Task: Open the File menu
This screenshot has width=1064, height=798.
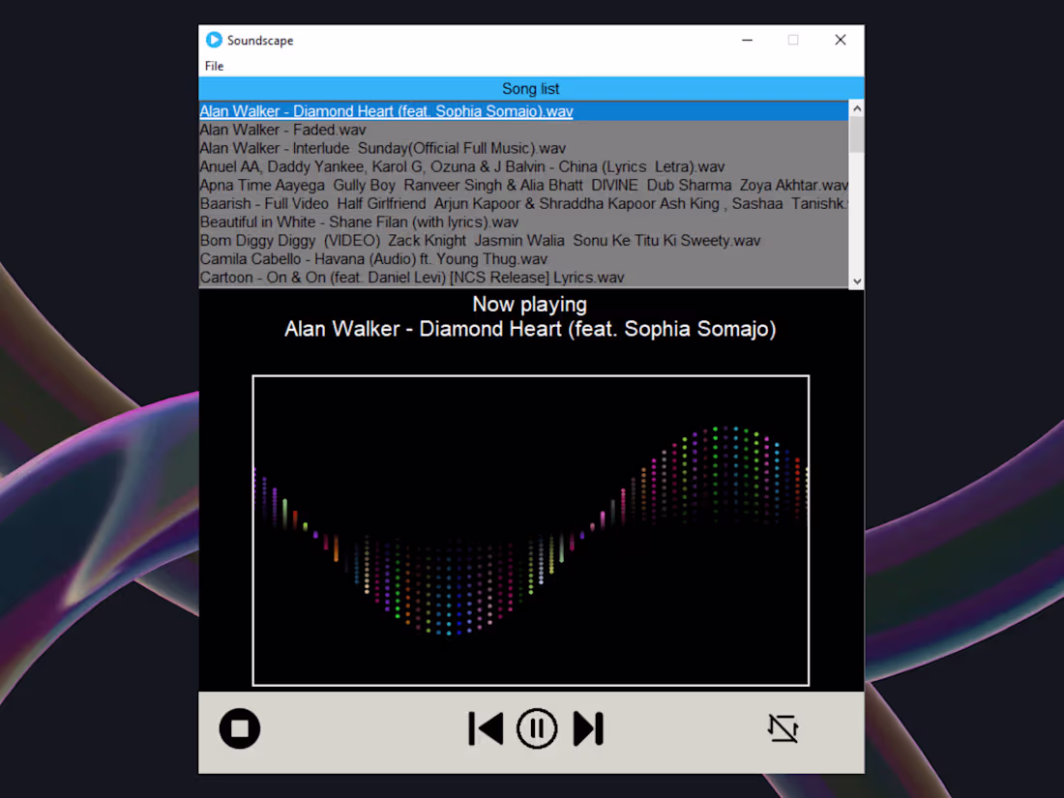Action: pyautogui.click(x=214, y=66)
